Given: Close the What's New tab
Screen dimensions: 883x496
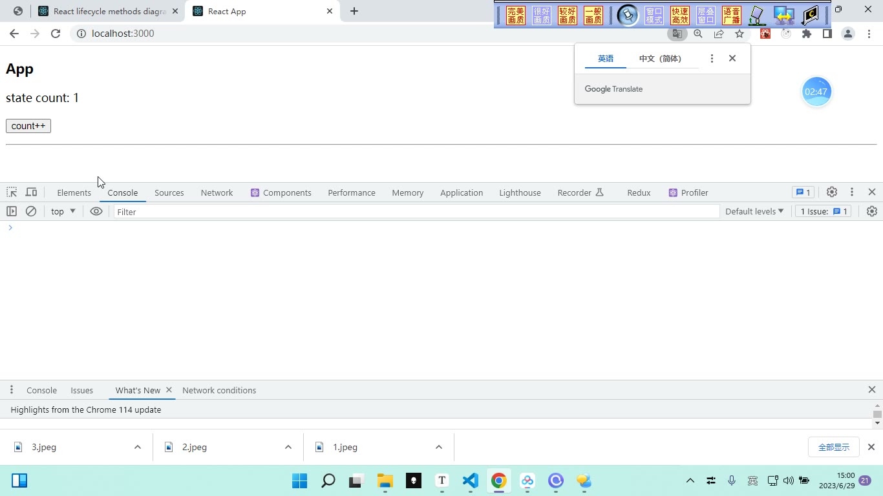Looking at the screenshot, I should pos(169,389).
